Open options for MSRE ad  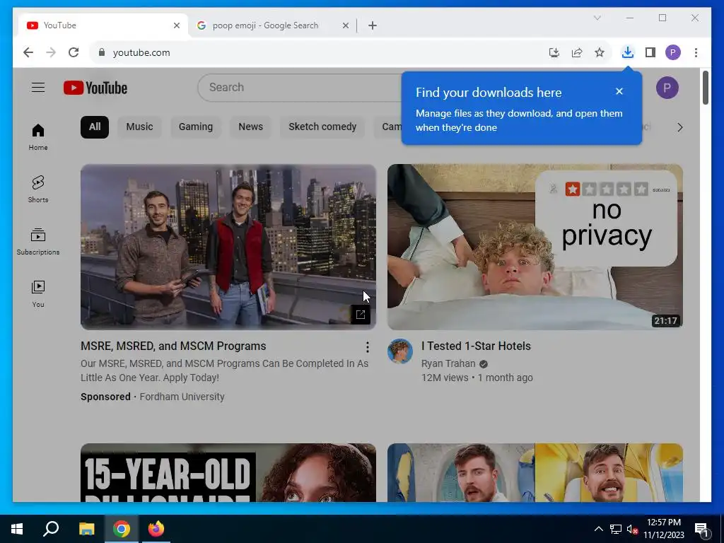367,346
